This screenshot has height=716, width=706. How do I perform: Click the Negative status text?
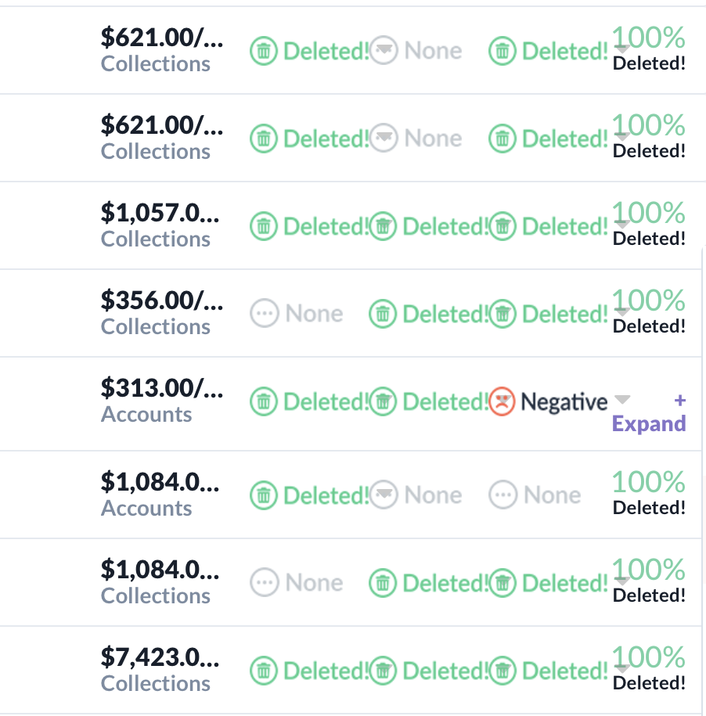pos(564,402)
